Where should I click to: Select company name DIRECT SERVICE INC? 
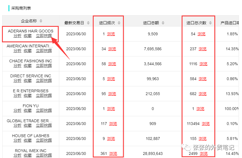[30, 76]
